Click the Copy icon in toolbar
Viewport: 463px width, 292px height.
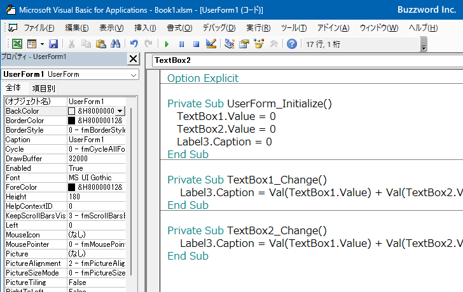click(x=86, y=44)
